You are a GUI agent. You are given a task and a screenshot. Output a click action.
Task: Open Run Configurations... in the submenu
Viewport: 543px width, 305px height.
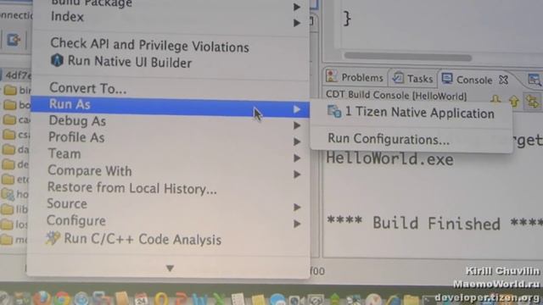point(389,139)
